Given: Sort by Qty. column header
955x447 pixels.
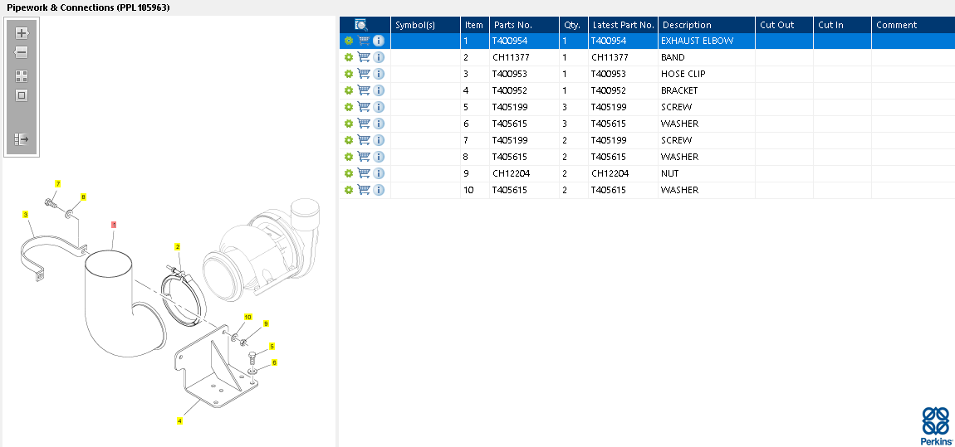Looking at the screenshot, I should [x=574, y=25].
